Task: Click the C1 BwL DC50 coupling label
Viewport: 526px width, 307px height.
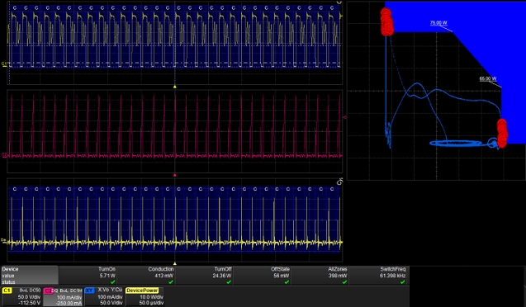Action: [30, 290]
